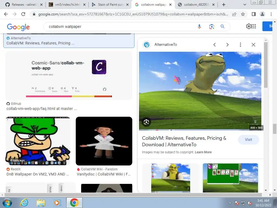
Task: Open preview panel more options menu
Action: (240, 45)
